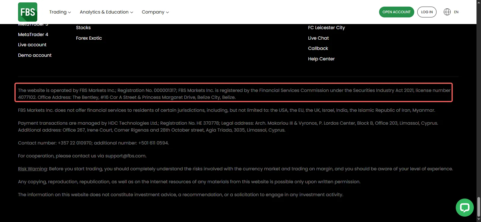Click the scrollbar up arrow
481x222 pixels.
[x=479, y=2]
